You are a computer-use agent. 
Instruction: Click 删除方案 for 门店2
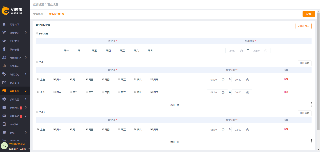(305, 113)
